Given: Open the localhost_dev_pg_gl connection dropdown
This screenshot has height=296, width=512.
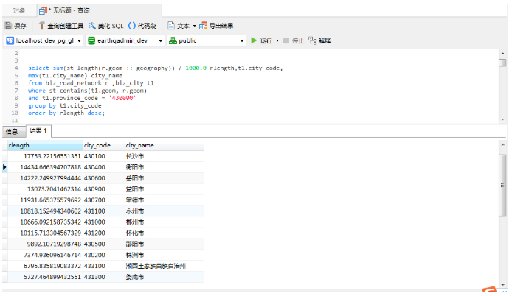Looking at the screenshot, I should 79,40.
